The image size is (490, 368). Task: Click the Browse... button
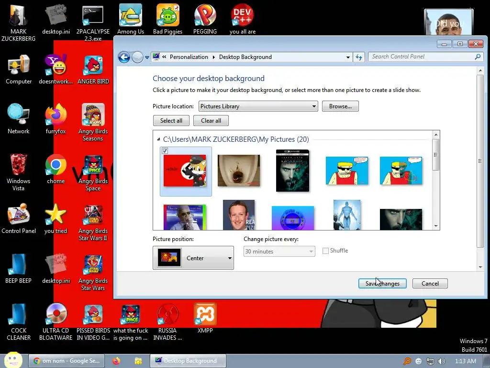340,106
